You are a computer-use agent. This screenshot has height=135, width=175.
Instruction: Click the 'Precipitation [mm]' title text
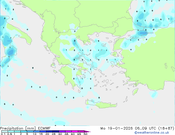pyautogui.click(x=18, y=128)
